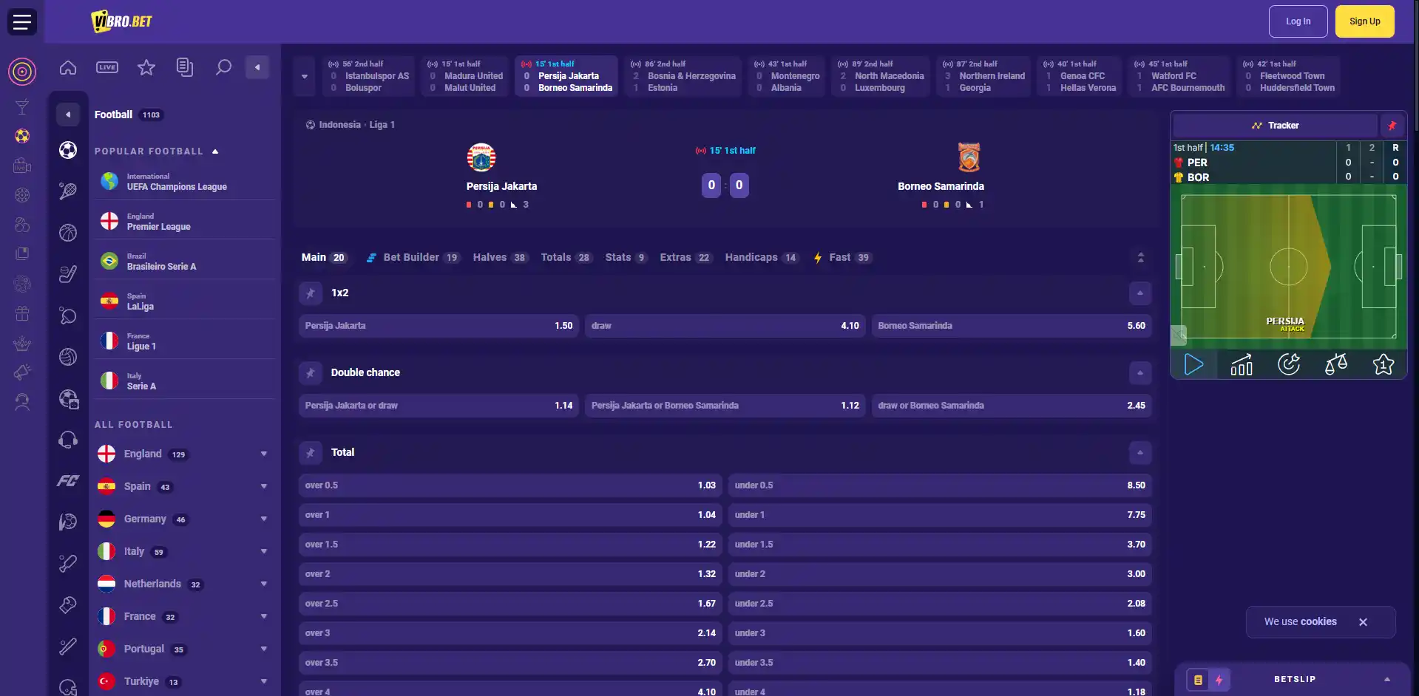Select the ice hockey sport icon
Image resolution: width=1419 pixels, height=696 pixels.
[68, 274]
